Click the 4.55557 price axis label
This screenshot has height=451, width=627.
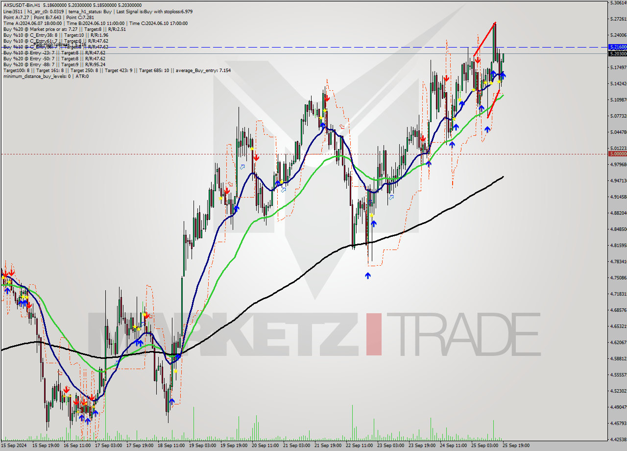[x=618, y=375]
